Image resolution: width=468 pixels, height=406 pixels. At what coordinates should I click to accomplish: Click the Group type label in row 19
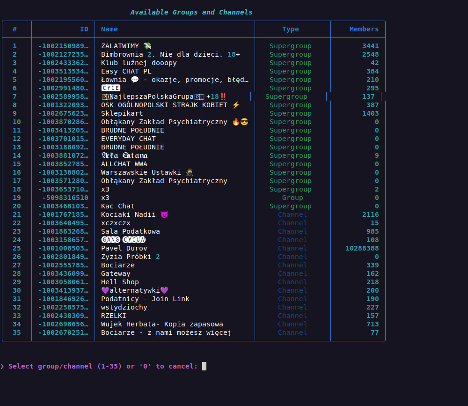click(292, 198)
